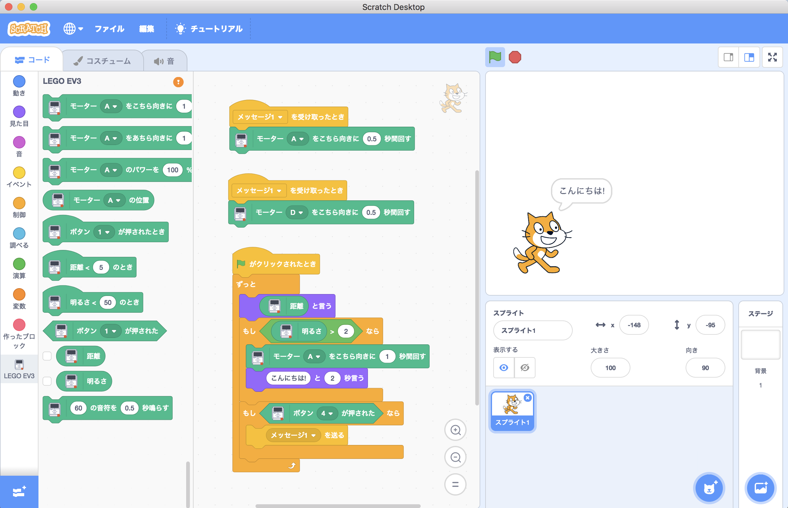Open メッセージ1 dropdown in top receive block

coord(260,117)
